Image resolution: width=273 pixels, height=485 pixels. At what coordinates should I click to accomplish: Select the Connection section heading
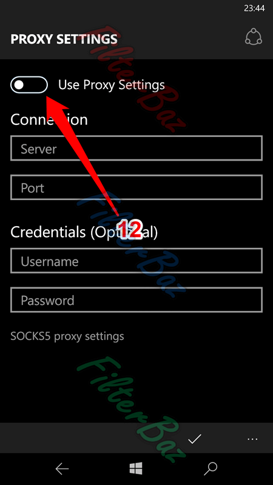point(49,119)
